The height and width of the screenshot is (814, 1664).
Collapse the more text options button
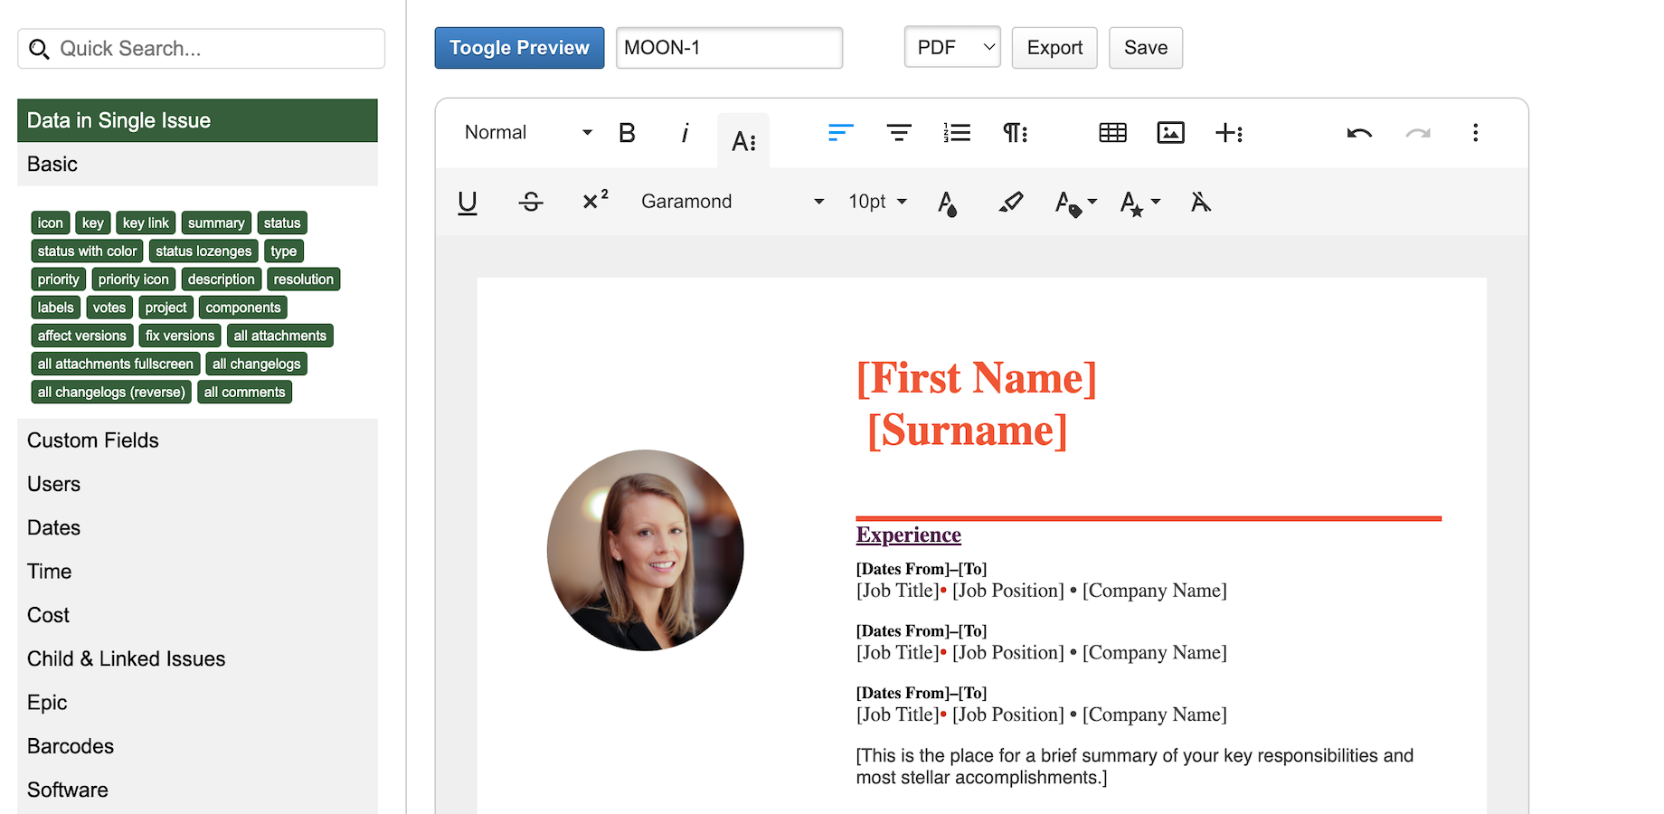click(x=743, y=141)
